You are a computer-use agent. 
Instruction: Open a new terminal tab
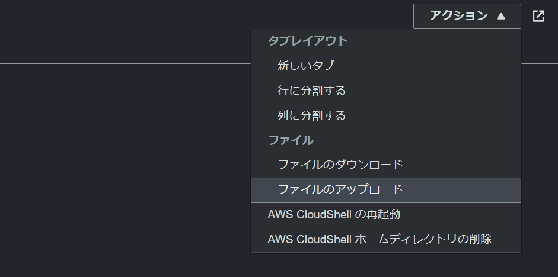pyautogui.click(x=386, y=66)
